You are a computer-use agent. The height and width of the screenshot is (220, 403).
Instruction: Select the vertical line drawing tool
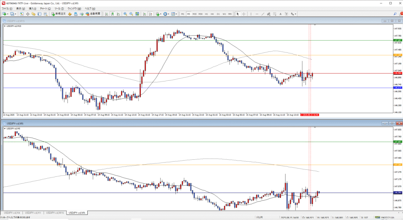[251, 14]
